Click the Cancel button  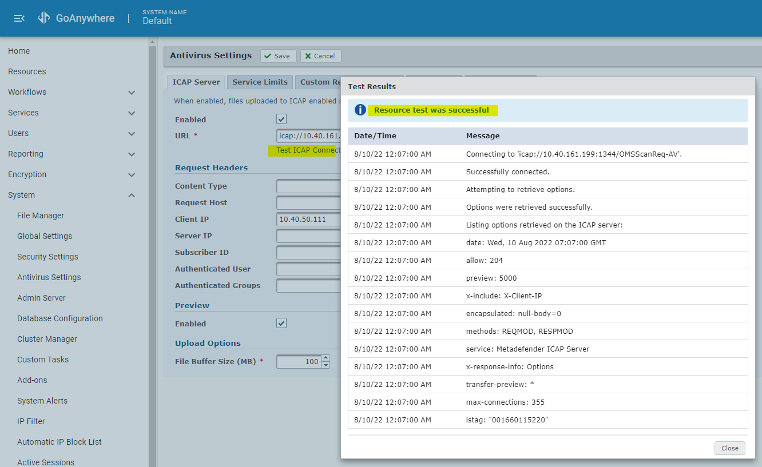click(x=320, y=56)
